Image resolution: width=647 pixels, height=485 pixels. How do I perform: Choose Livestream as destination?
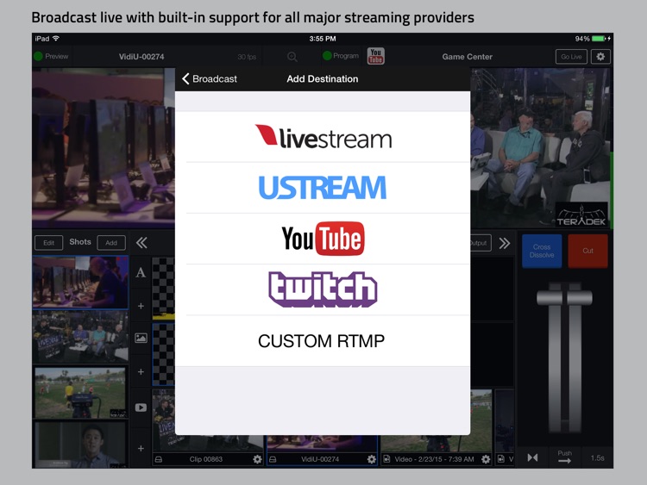pos(323,137)
